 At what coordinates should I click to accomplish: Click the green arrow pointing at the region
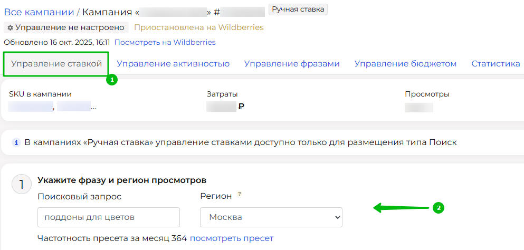click(401, 208)
